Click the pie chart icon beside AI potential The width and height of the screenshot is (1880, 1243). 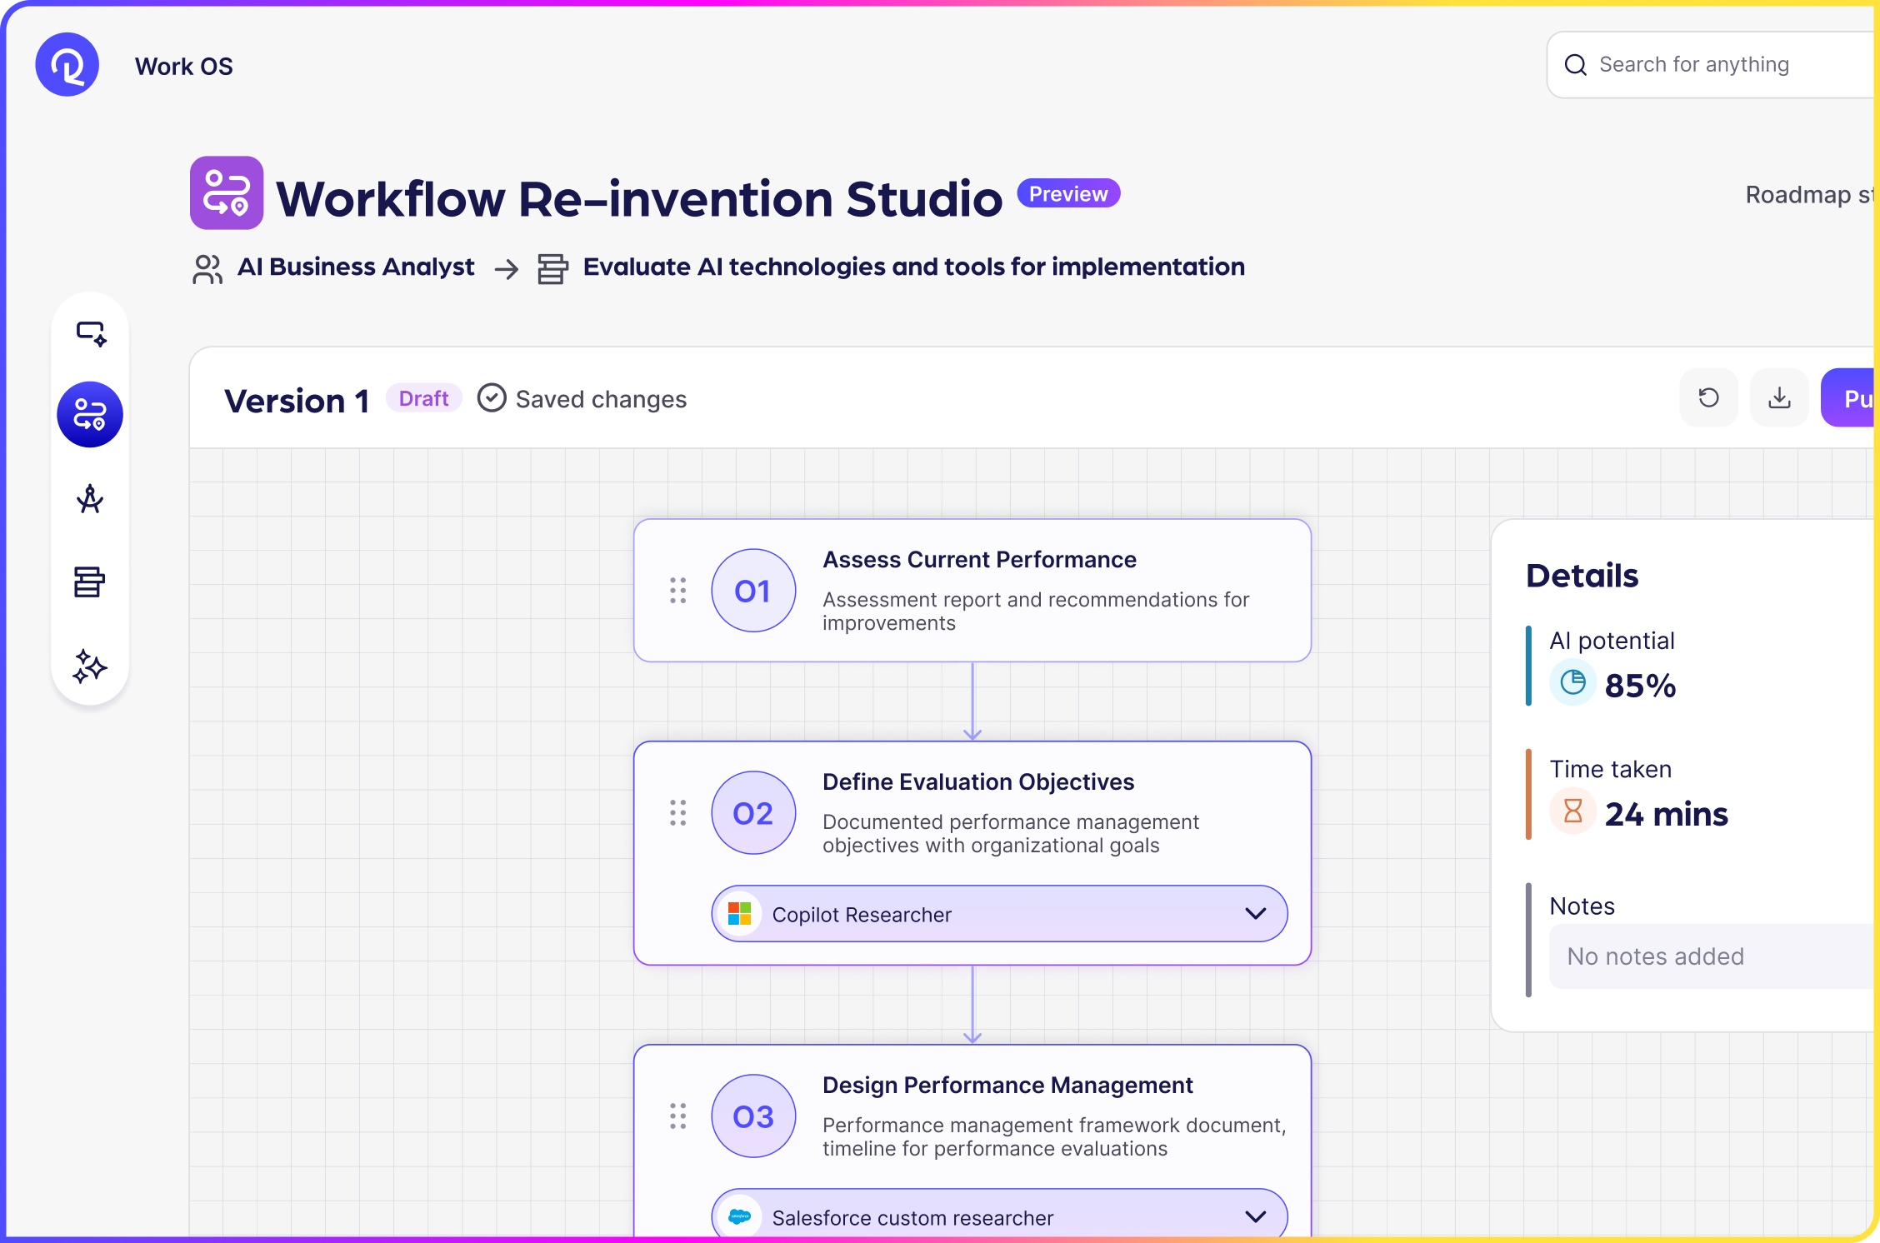[x=1572, y=682]
